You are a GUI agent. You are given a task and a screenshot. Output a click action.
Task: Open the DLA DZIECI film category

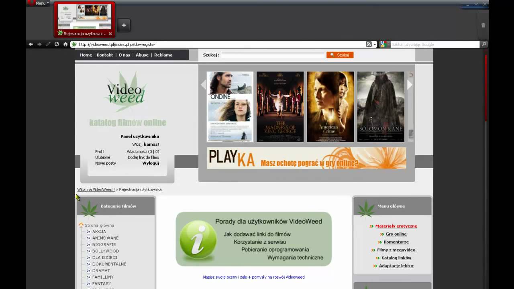(105, 258)
